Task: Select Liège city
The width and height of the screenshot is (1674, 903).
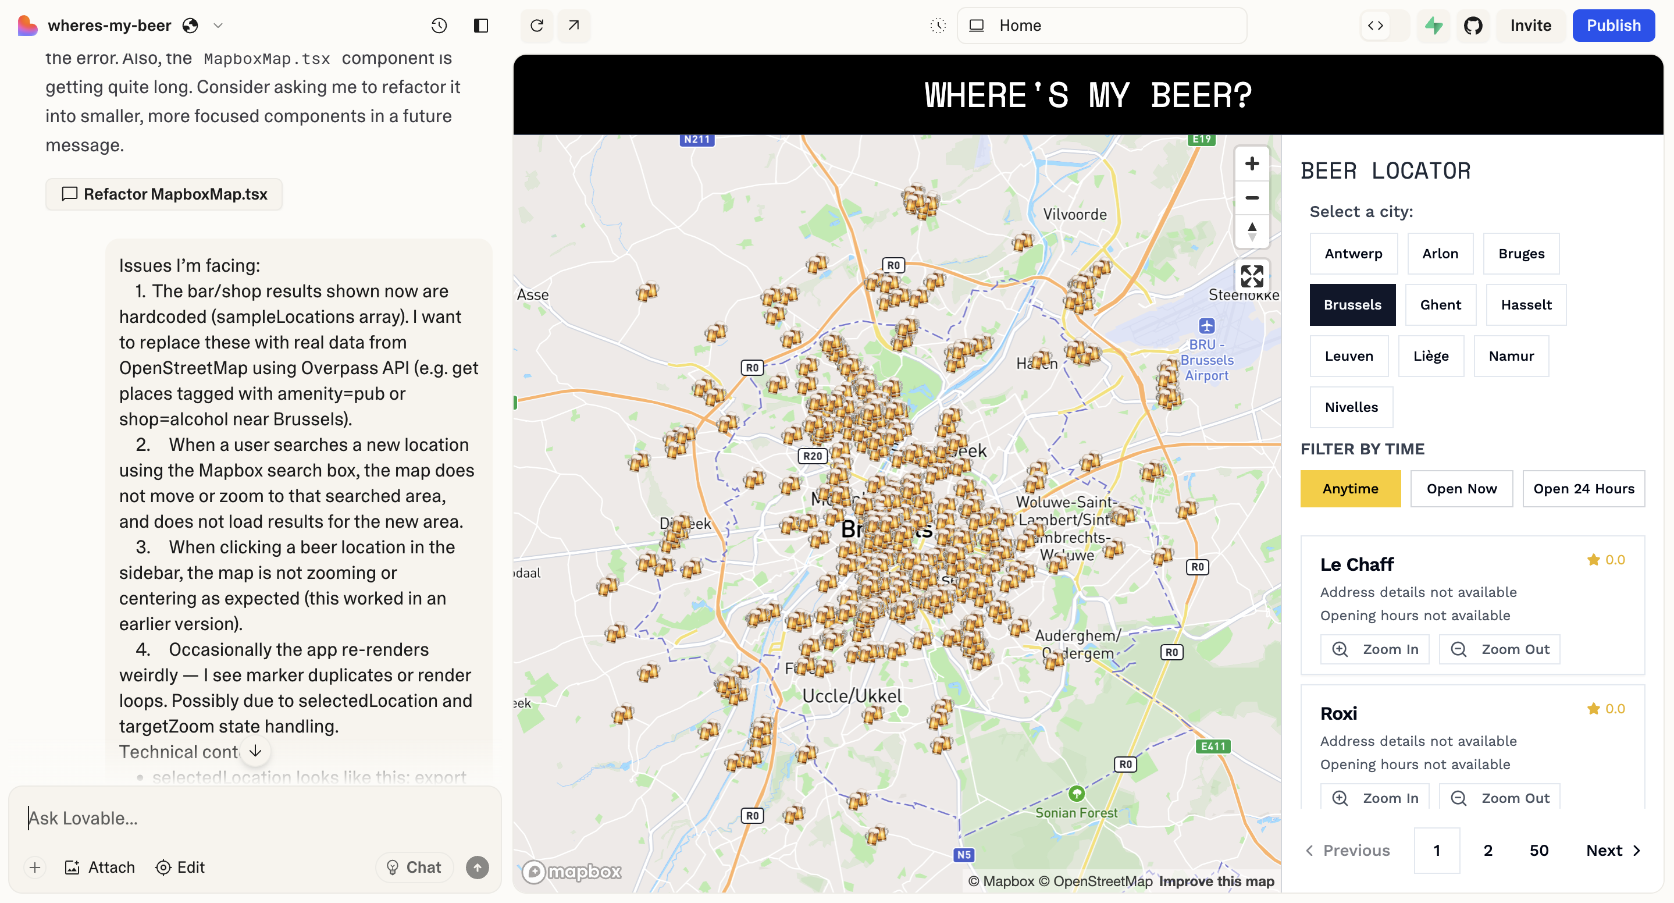Action: pyautogui.click(x=1430, y=356)
